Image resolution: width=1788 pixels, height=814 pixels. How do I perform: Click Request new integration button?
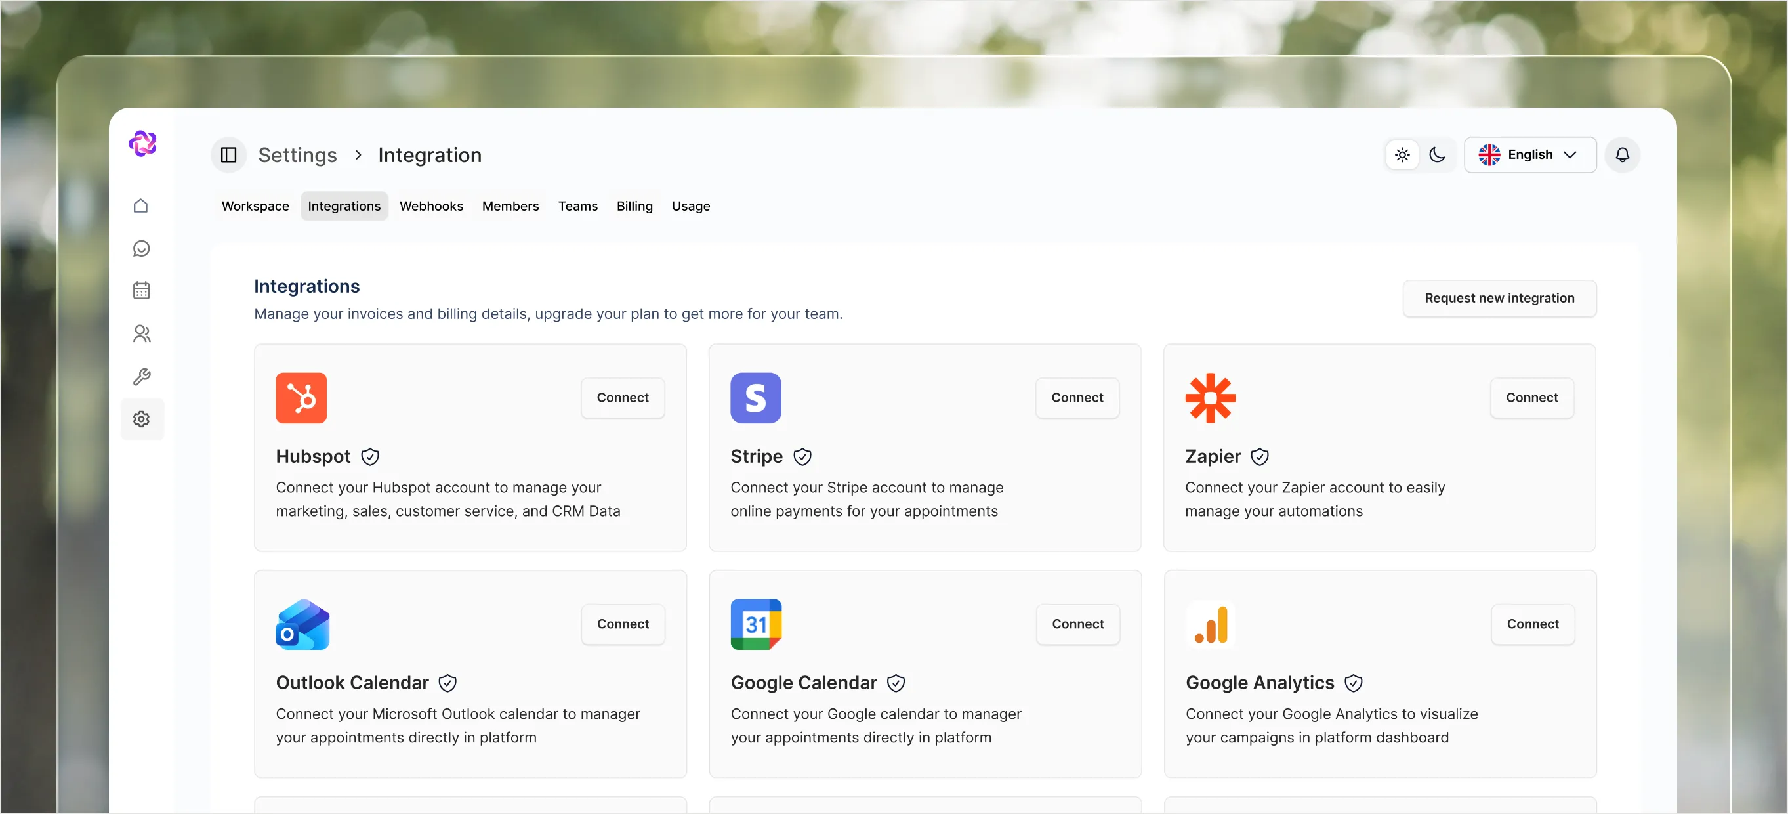(x=1499, y=298)
